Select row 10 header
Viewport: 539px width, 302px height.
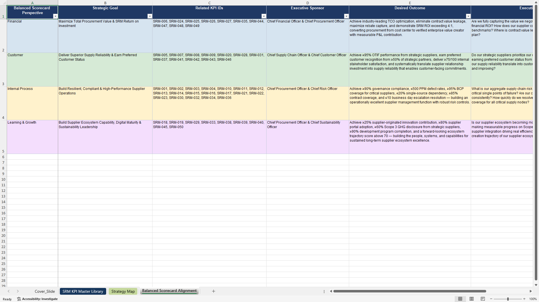tap(3, 179)
